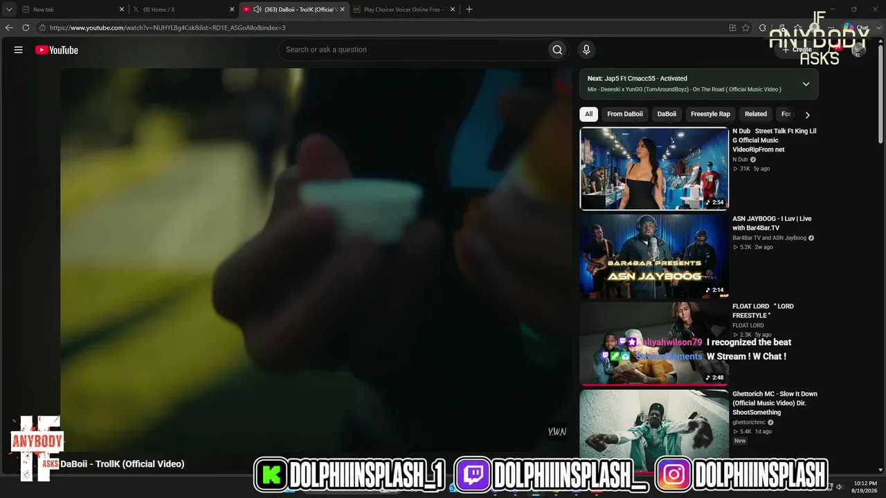The height and width of the screenshot is (498, 886).
Task: Expand the browser tab list chevron
Action: (x=9, y=10)
